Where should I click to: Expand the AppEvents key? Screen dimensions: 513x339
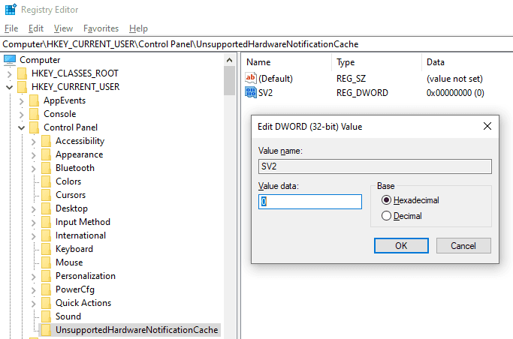click(22, 101)
